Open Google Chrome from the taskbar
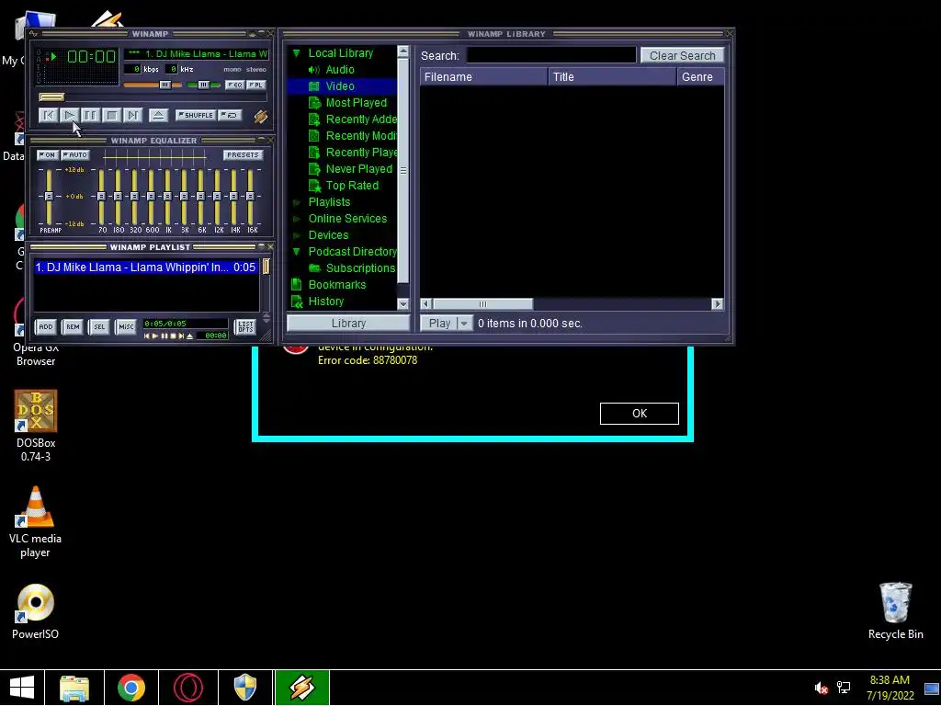Image resolution: width=941 pixels, height=706 pixels. tap(130, 688)
